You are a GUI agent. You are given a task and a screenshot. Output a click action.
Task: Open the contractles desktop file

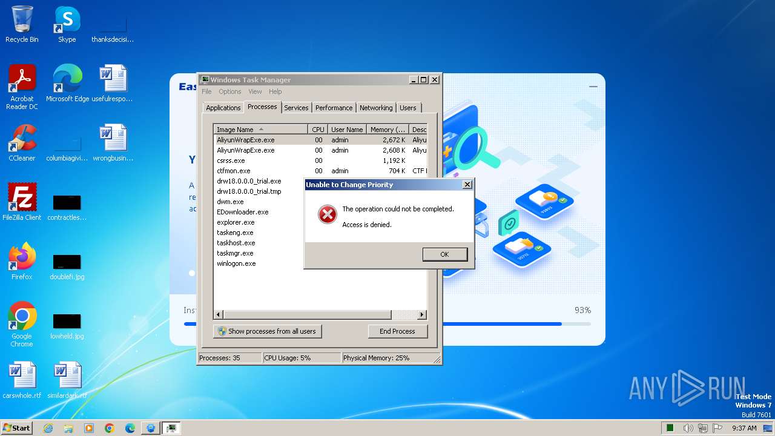(67, 207)
